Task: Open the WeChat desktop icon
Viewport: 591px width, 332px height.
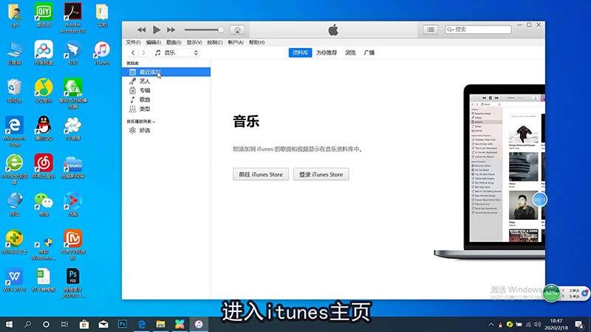Action: coord(44,204)
